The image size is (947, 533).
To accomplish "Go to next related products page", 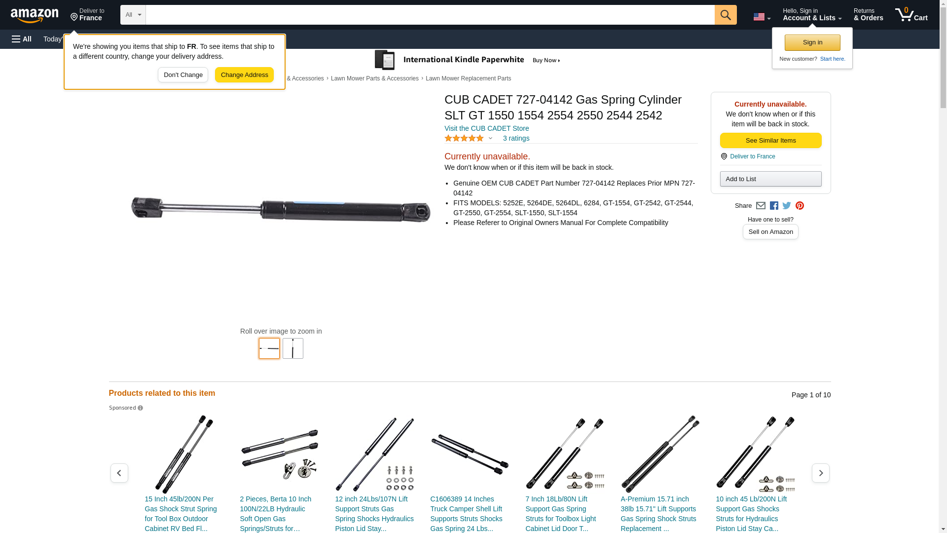I will pos(820,473).
